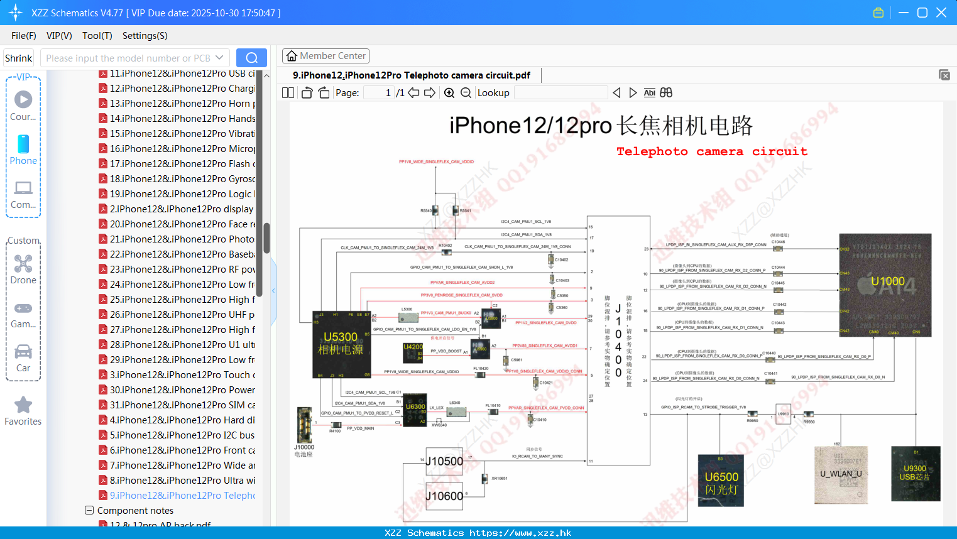Click scroll-up arrow of file list
957x539 pixels.
pyautogui.click(x=266, y=75)
